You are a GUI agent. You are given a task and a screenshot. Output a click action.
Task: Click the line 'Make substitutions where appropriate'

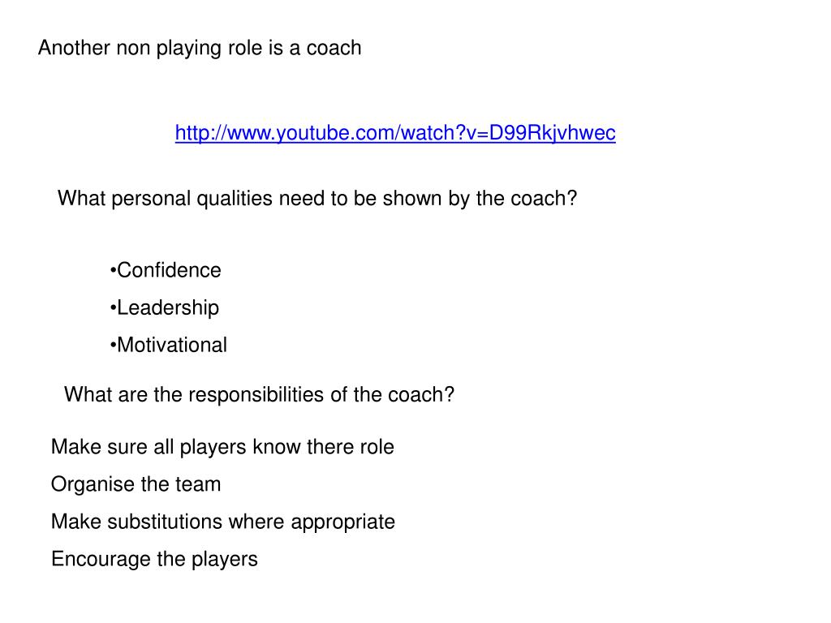223,522
